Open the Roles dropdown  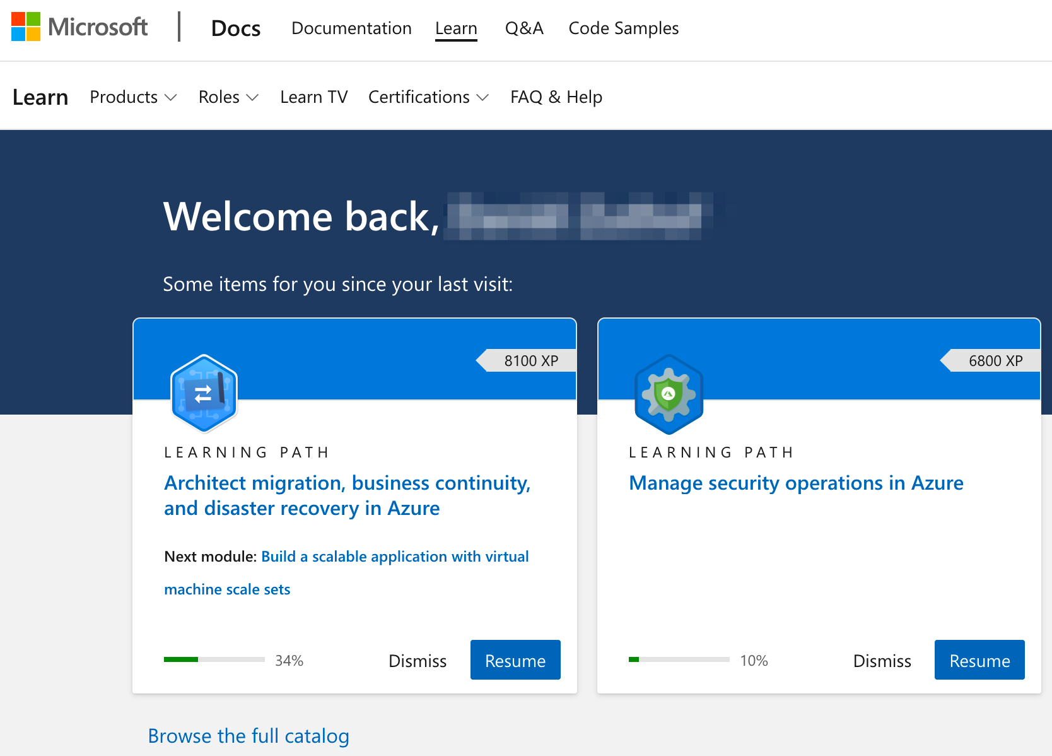228,97
